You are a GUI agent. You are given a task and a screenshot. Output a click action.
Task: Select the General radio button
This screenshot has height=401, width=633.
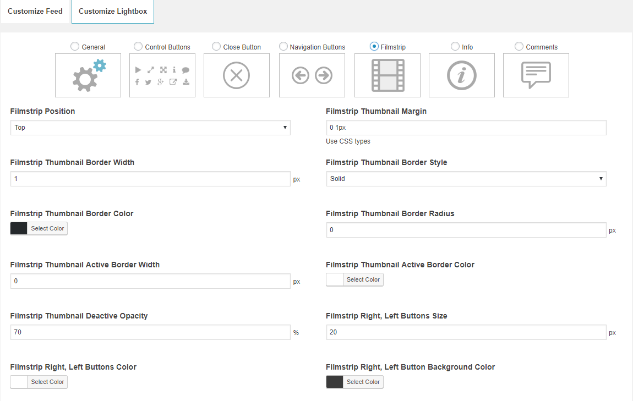[75, 47]
